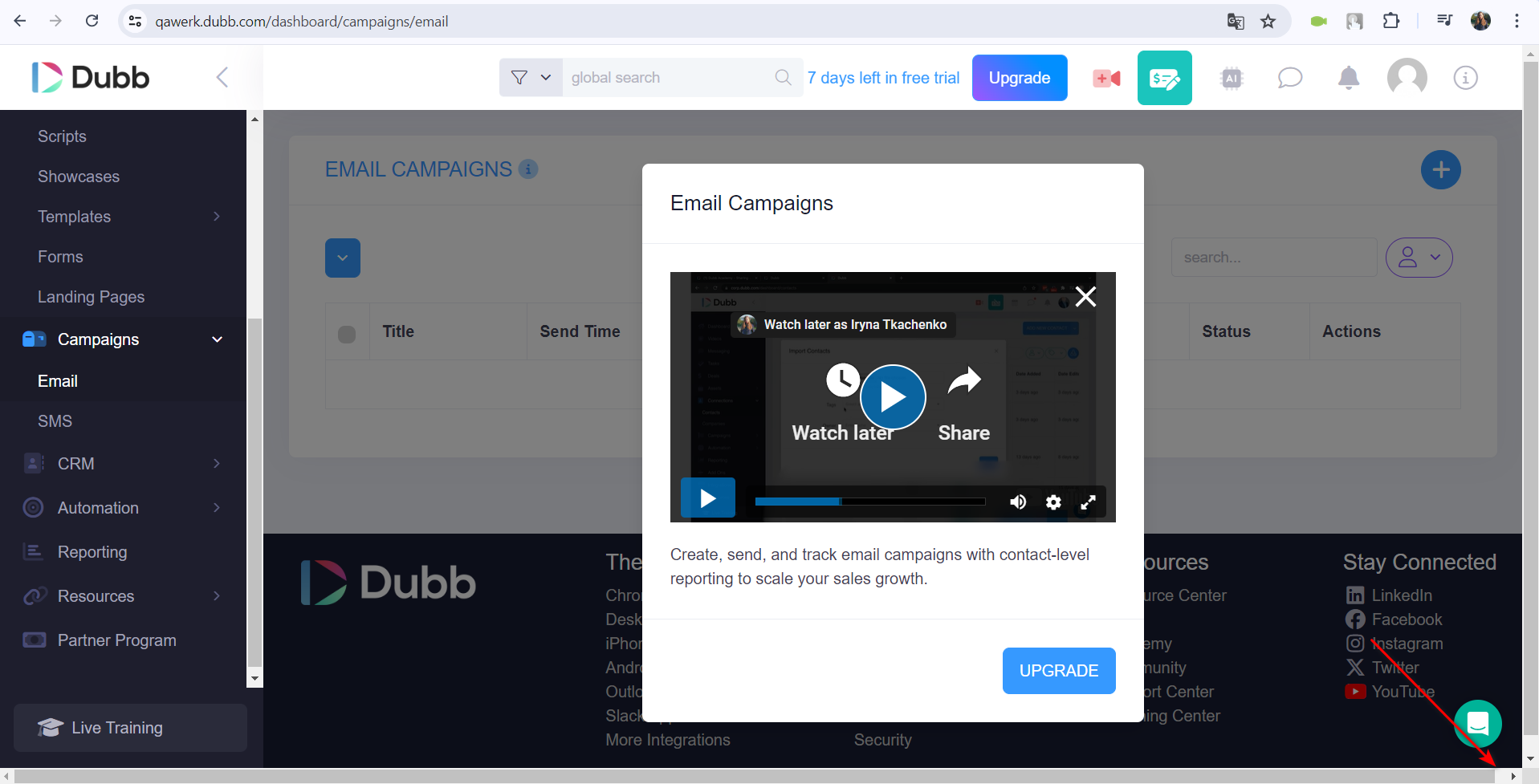Image resolution: width=1539 pixels, height=784 pixels.
Task: Open the Intercom chat launcher
Action: (1477, 723)
